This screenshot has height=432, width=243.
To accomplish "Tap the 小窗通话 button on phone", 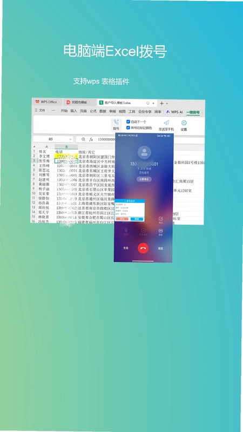I will pyautogui.click(x=144, y=179).
